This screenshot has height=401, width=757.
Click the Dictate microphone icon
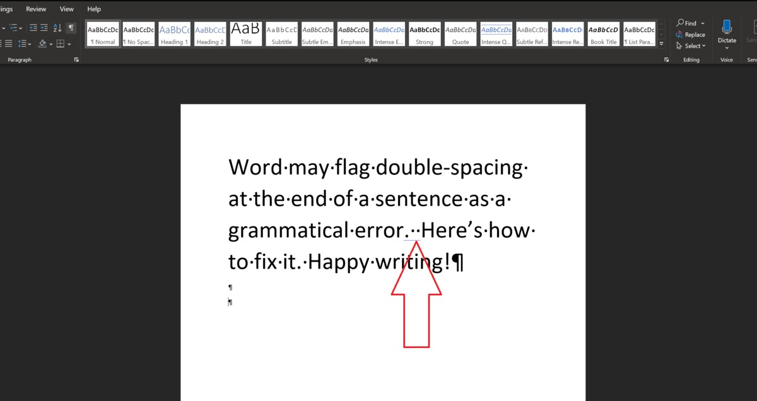[727, 27]
